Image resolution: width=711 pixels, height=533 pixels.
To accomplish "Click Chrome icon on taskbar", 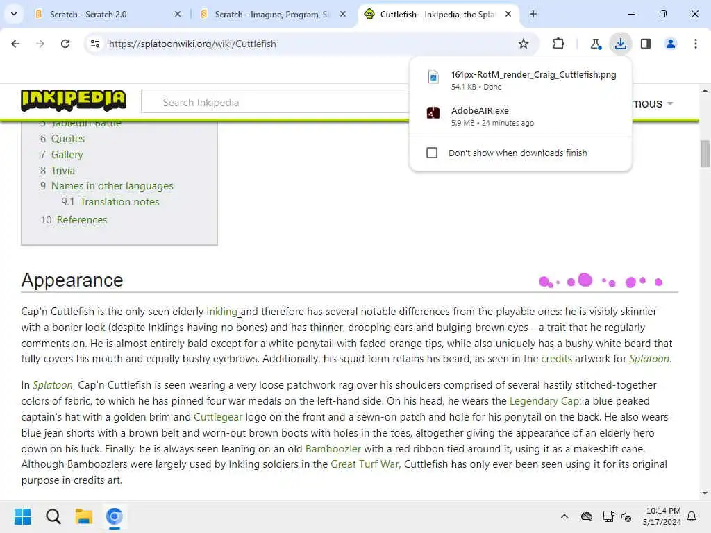I will click(x=115, y=516).
